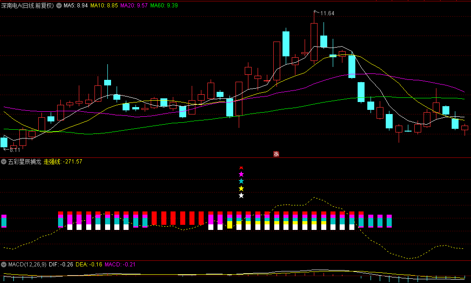Click the 8.11 low price label
This screenshot has width=471, height=283.
[x=15, y=150]
